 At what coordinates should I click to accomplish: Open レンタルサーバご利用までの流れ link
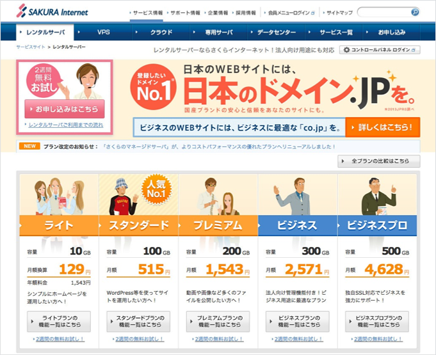[65, 125]
